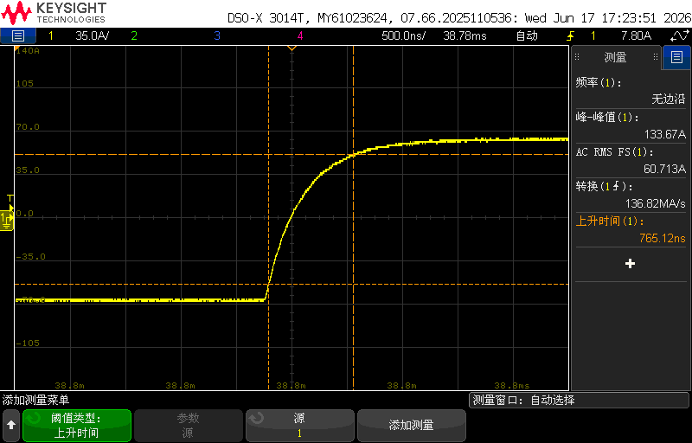This screenshot has height=443, width=692.
Task: Open the 源 1 source softkey
Action: (299, 426)
